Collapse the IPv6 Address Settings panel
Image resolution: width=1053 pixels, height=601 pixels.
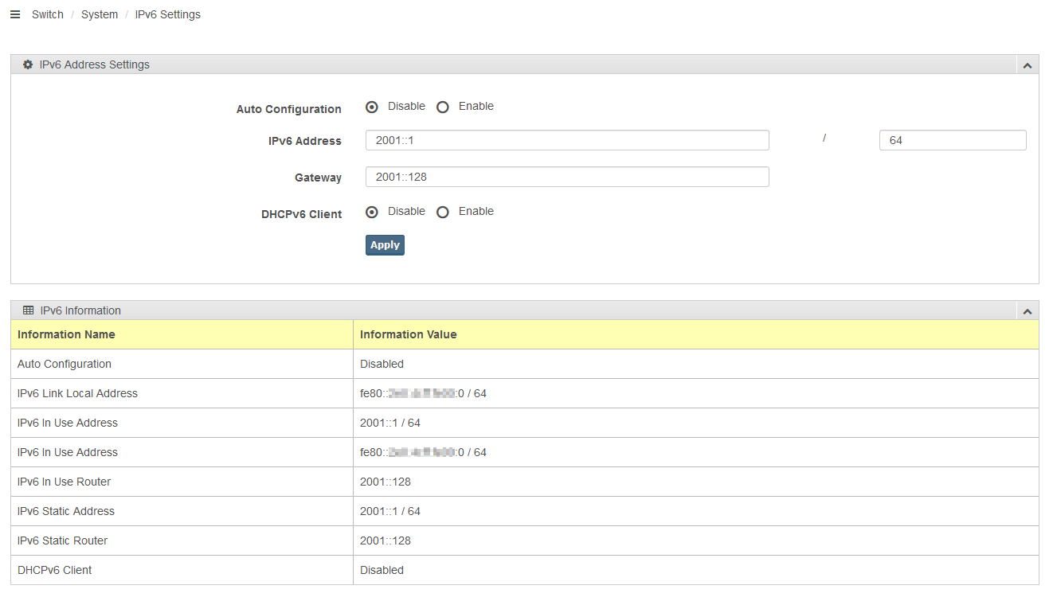(1027, 65)
